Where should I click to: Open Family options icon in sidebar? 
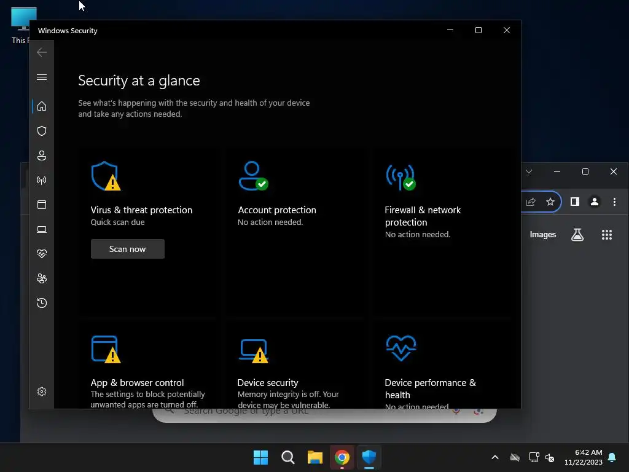[x=42, y=278]
